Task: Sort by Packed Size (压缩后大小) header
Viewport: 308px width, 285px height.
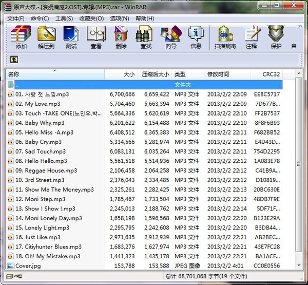Action: [x=155, y=74]
